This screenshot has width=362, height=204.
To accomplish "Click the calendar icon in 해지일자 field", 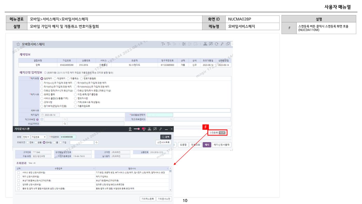I will coord(43,115).
